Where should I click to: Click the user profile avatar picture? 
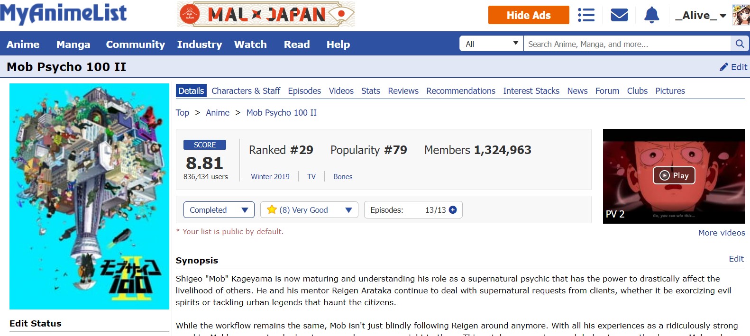(x=741, y=15)
